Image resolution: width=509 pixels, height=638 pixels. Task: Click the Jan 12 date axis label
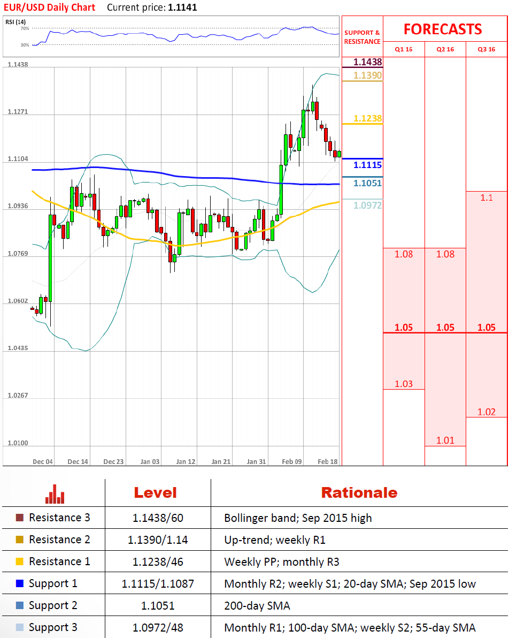tap(186, 462)
